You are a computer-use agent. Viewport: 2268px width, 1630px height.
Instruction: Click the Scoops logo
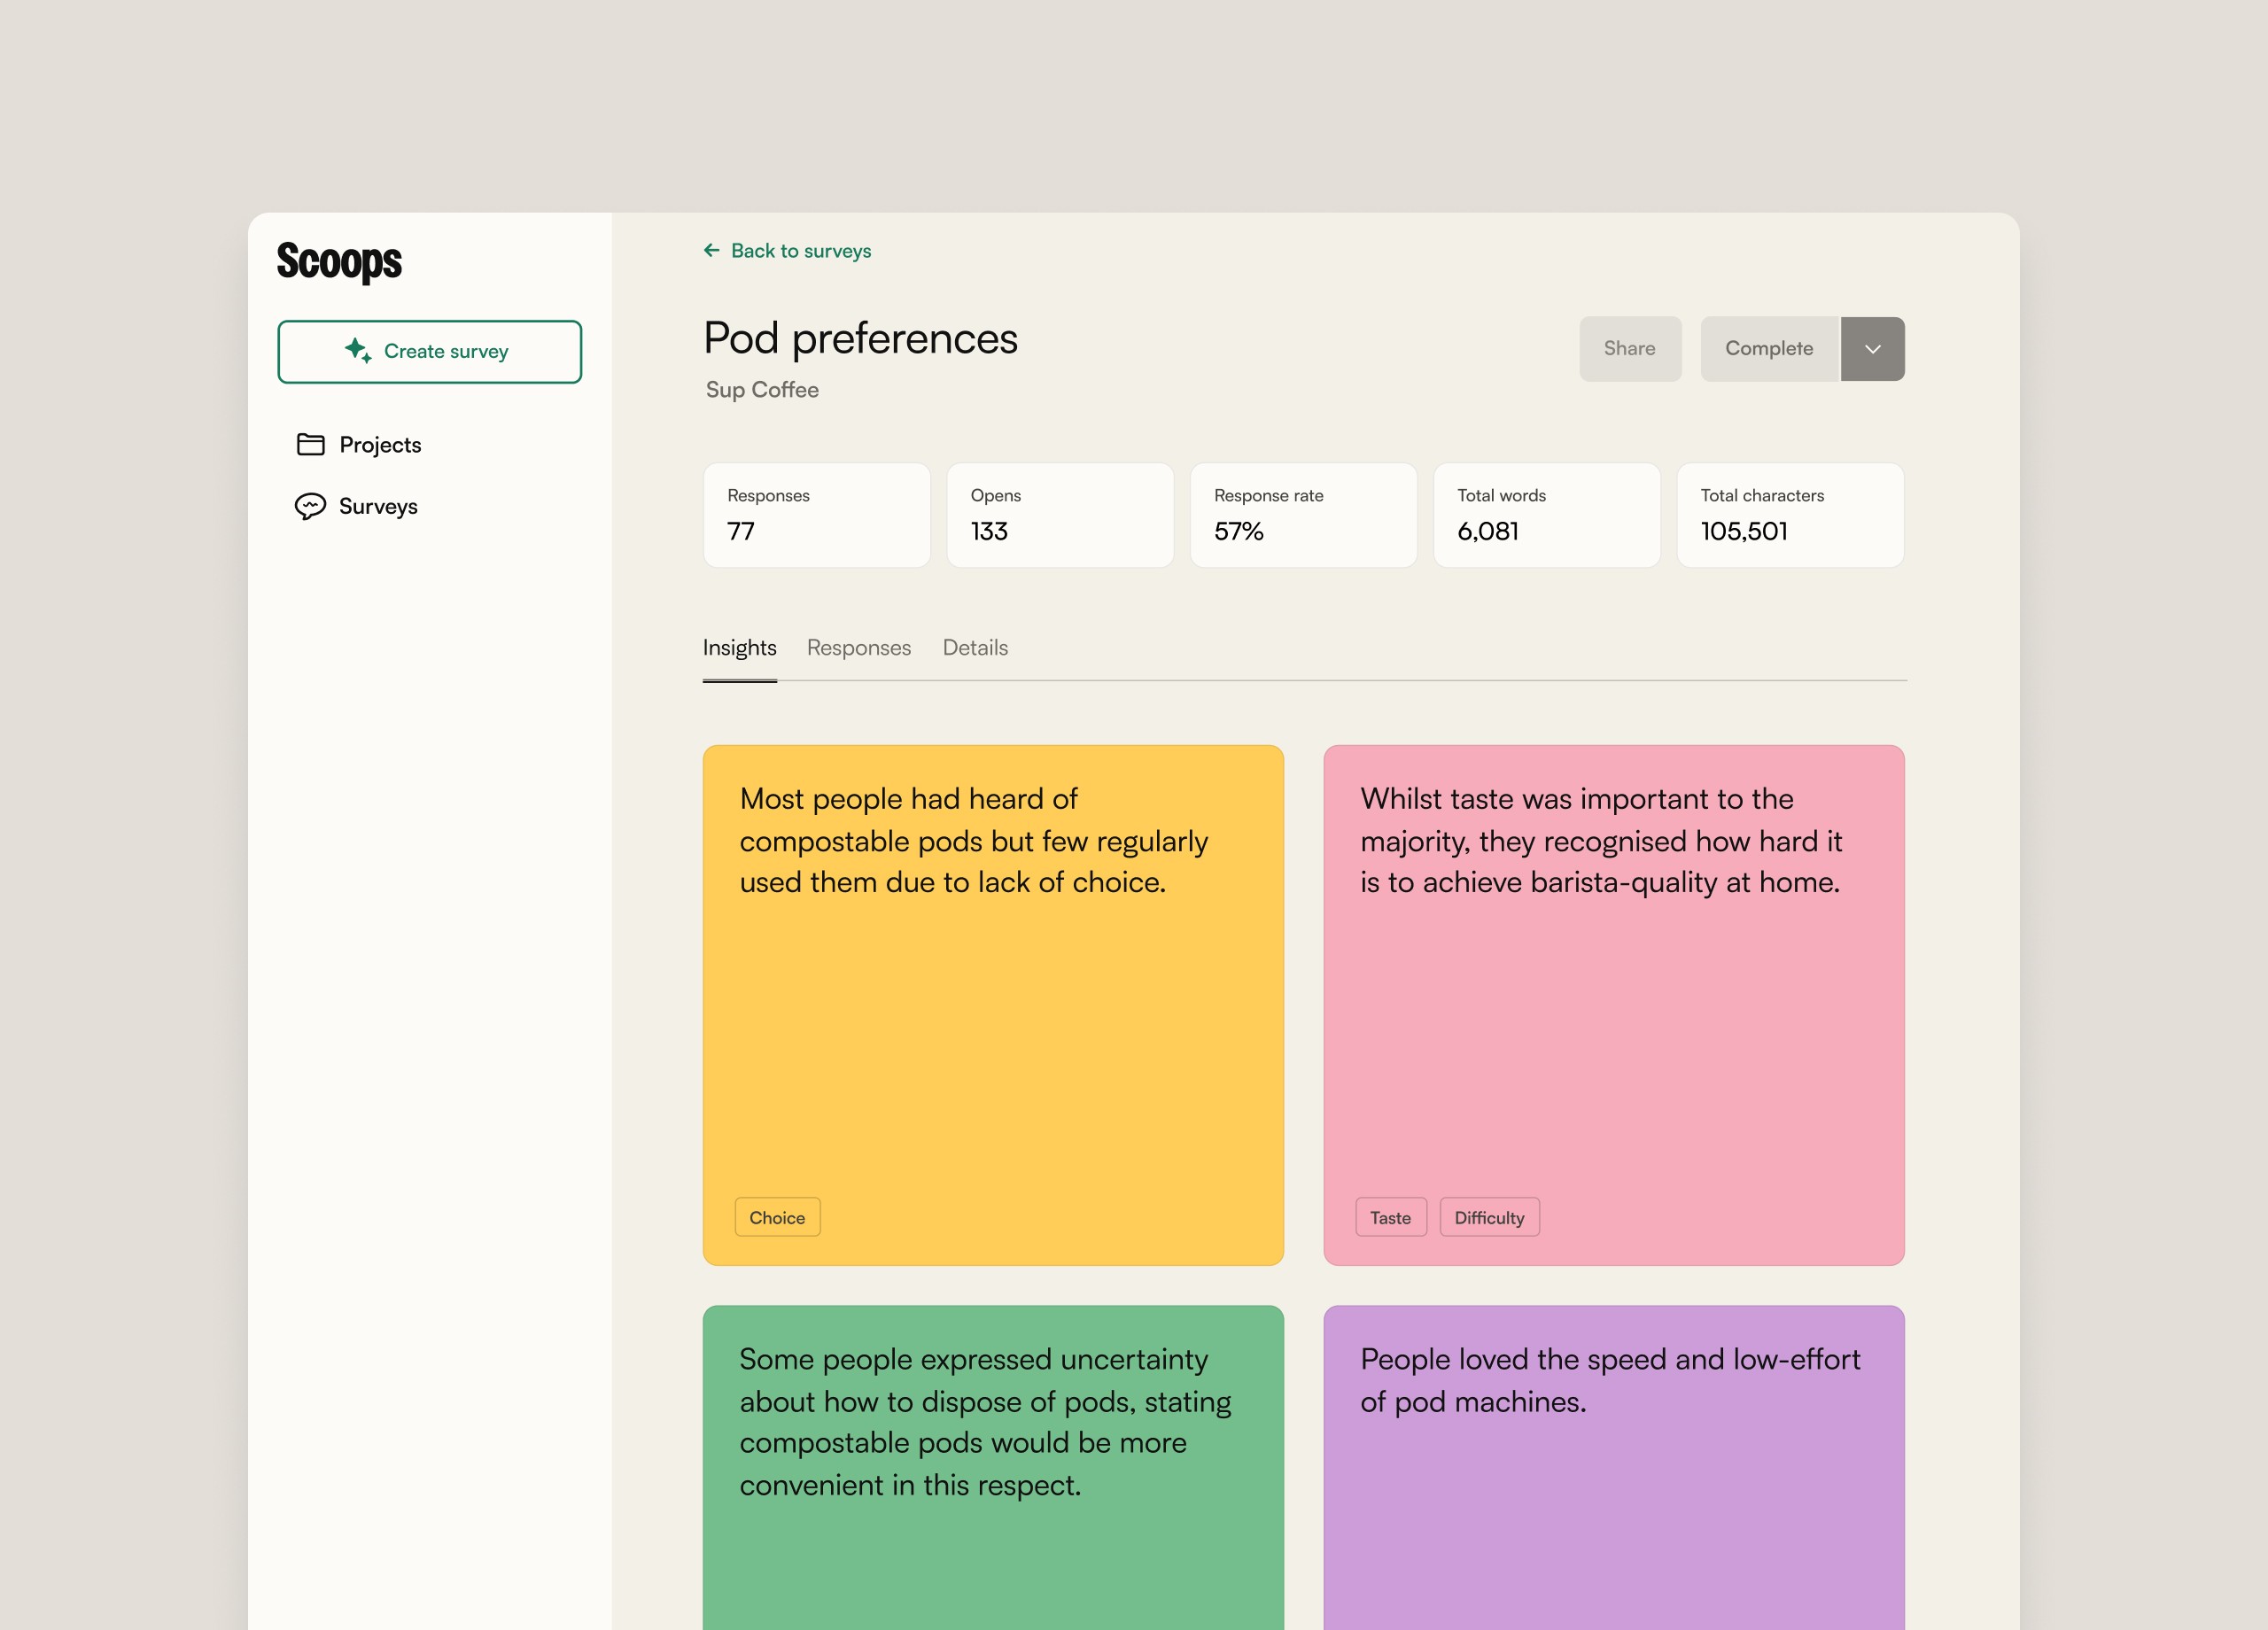(339, 261)
